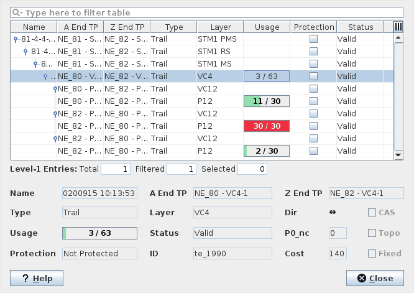Screen dimensions: 414x293
Task: Toggle the tree handle of the selected VC4 row
Action: pos(45,77)
